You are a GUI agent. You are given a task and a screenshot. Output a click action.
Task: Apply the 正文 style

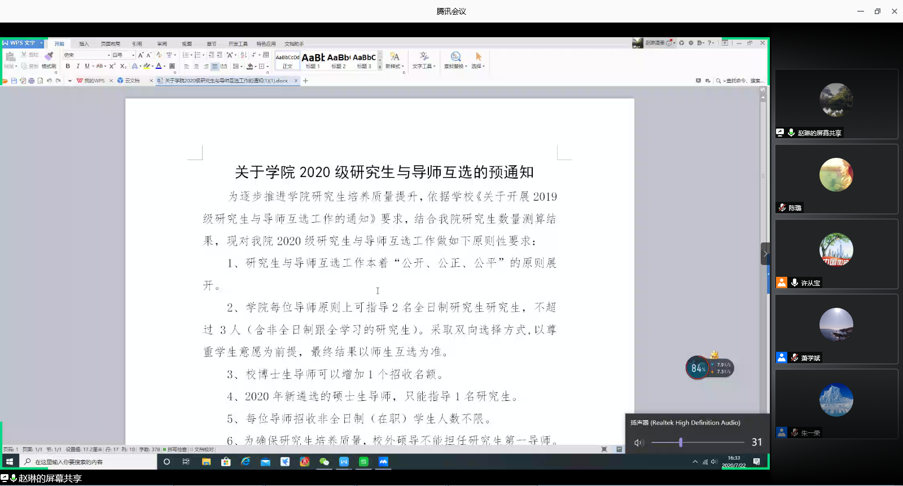pyautogui.click(x=287, y=61)
